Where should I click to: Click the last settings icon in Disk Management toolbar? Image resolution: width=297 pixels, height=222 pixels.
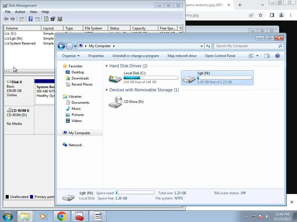tap(60, 19)
